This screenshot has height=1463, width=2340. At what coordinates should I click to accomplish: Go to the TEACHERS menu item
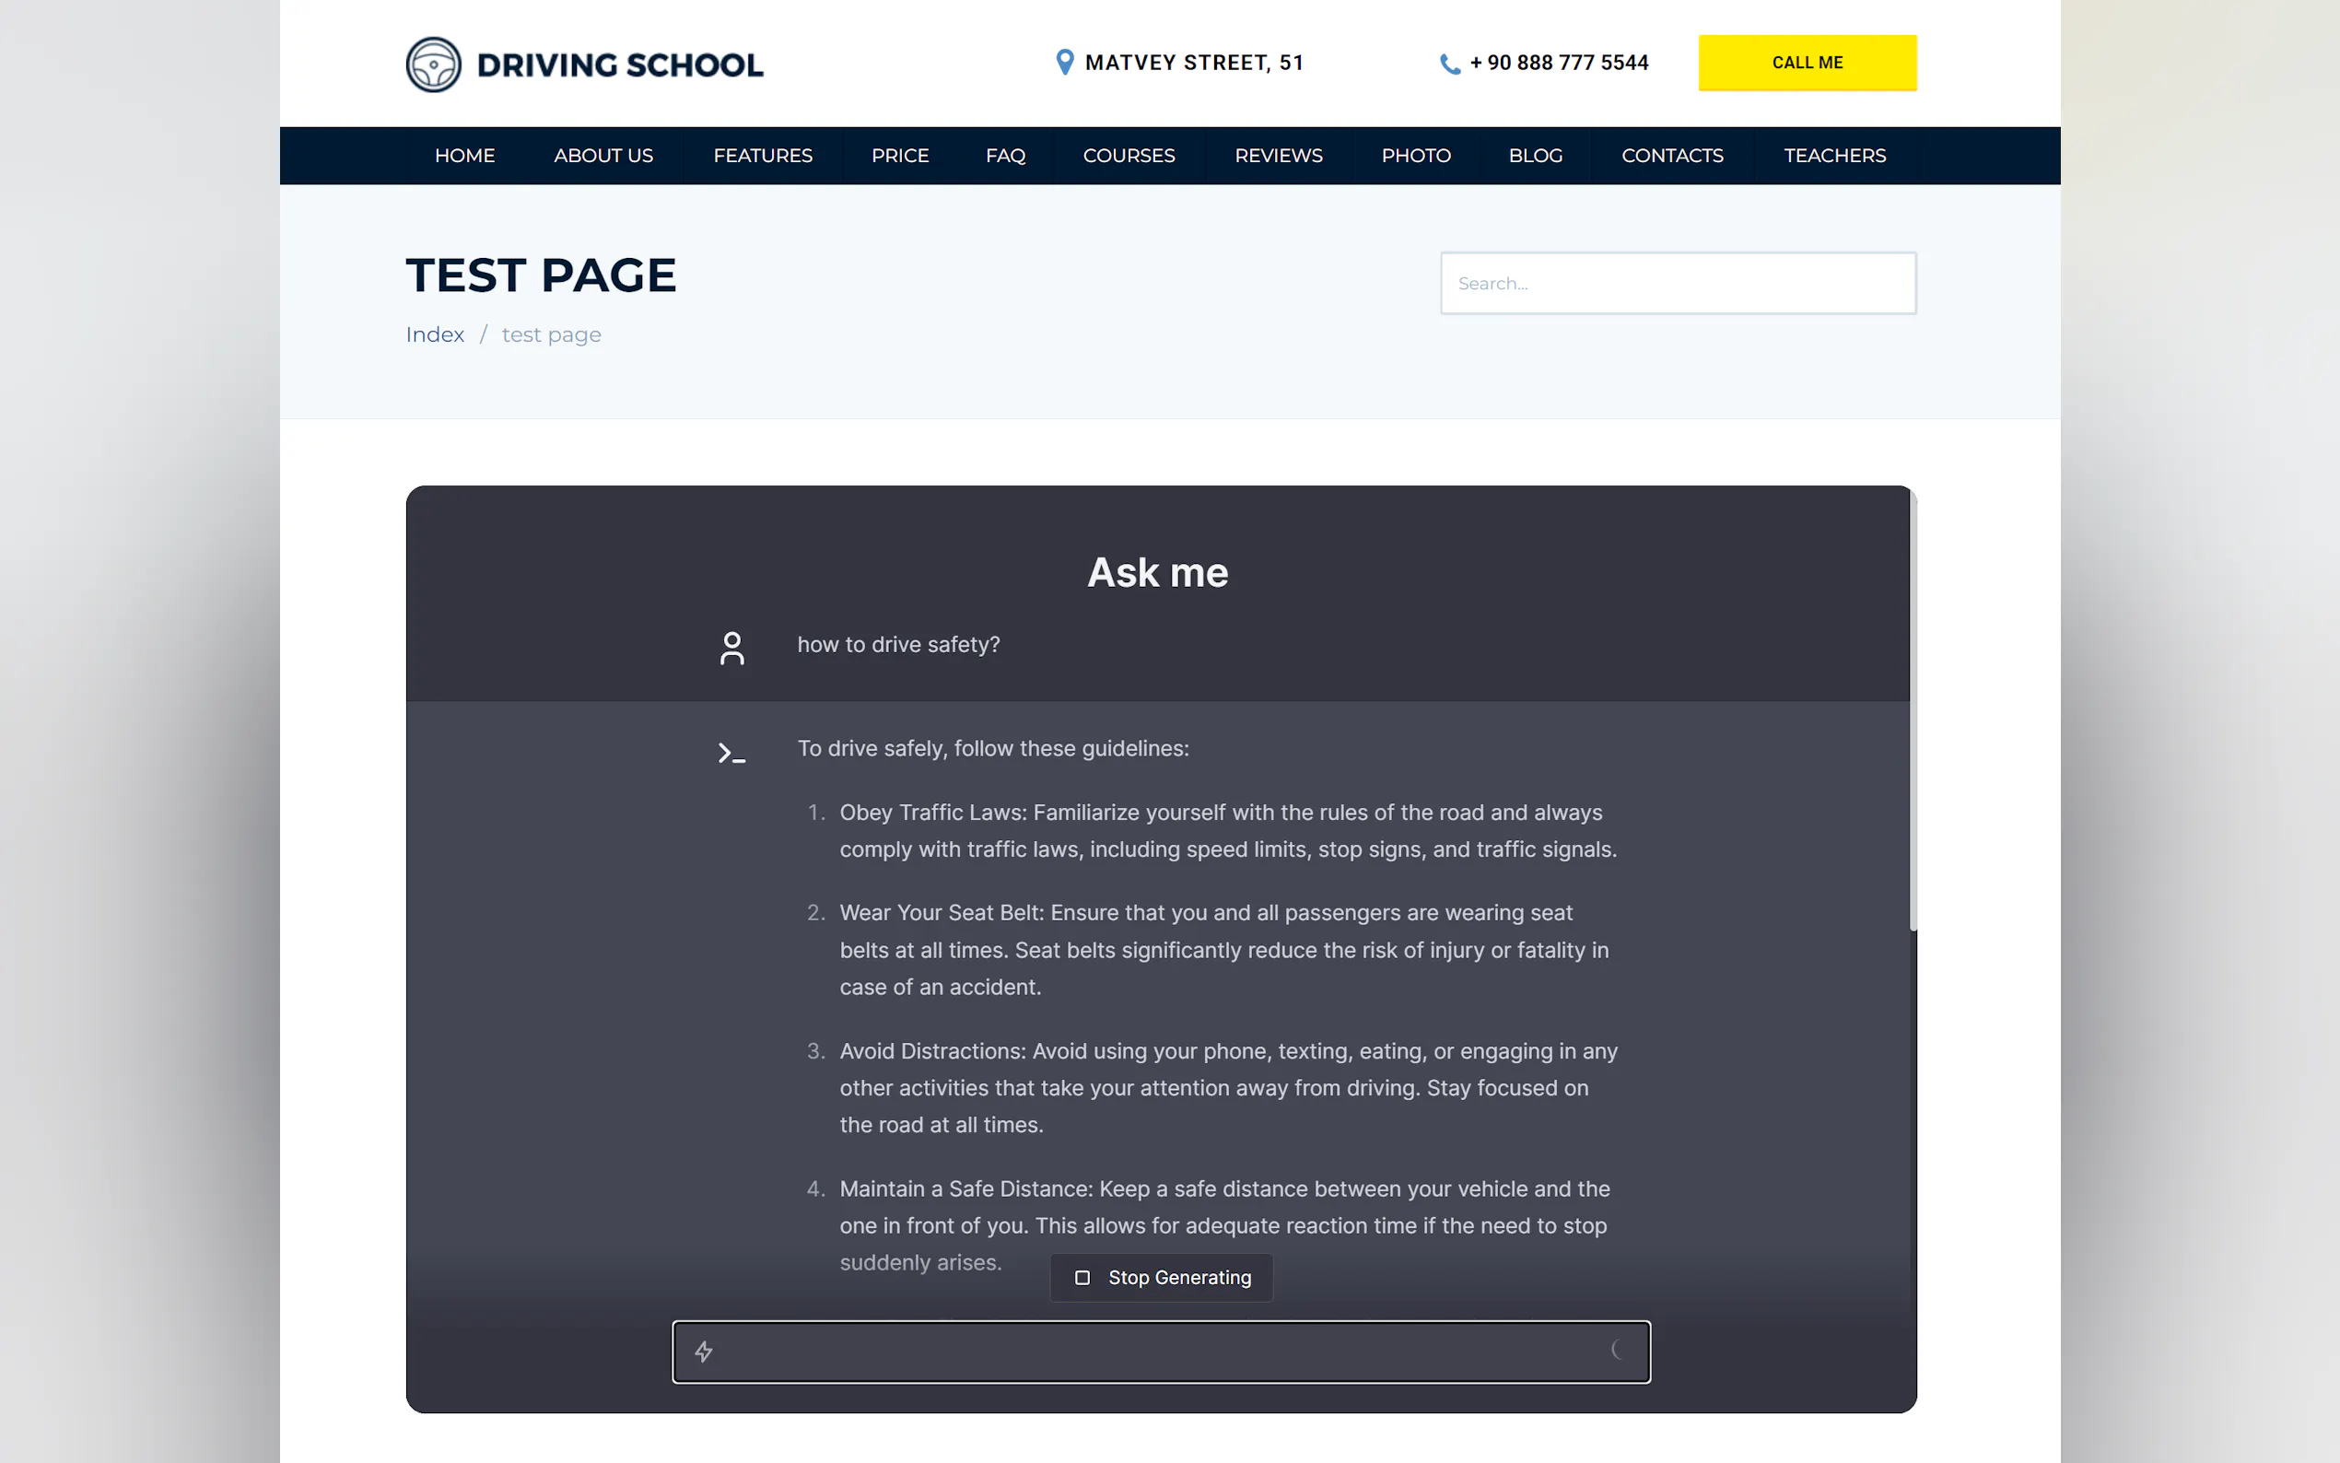1834,156
